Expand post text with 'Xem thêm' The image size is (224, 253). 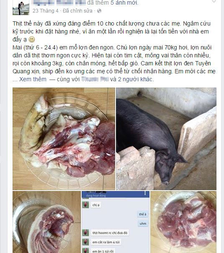pos(33,79)
